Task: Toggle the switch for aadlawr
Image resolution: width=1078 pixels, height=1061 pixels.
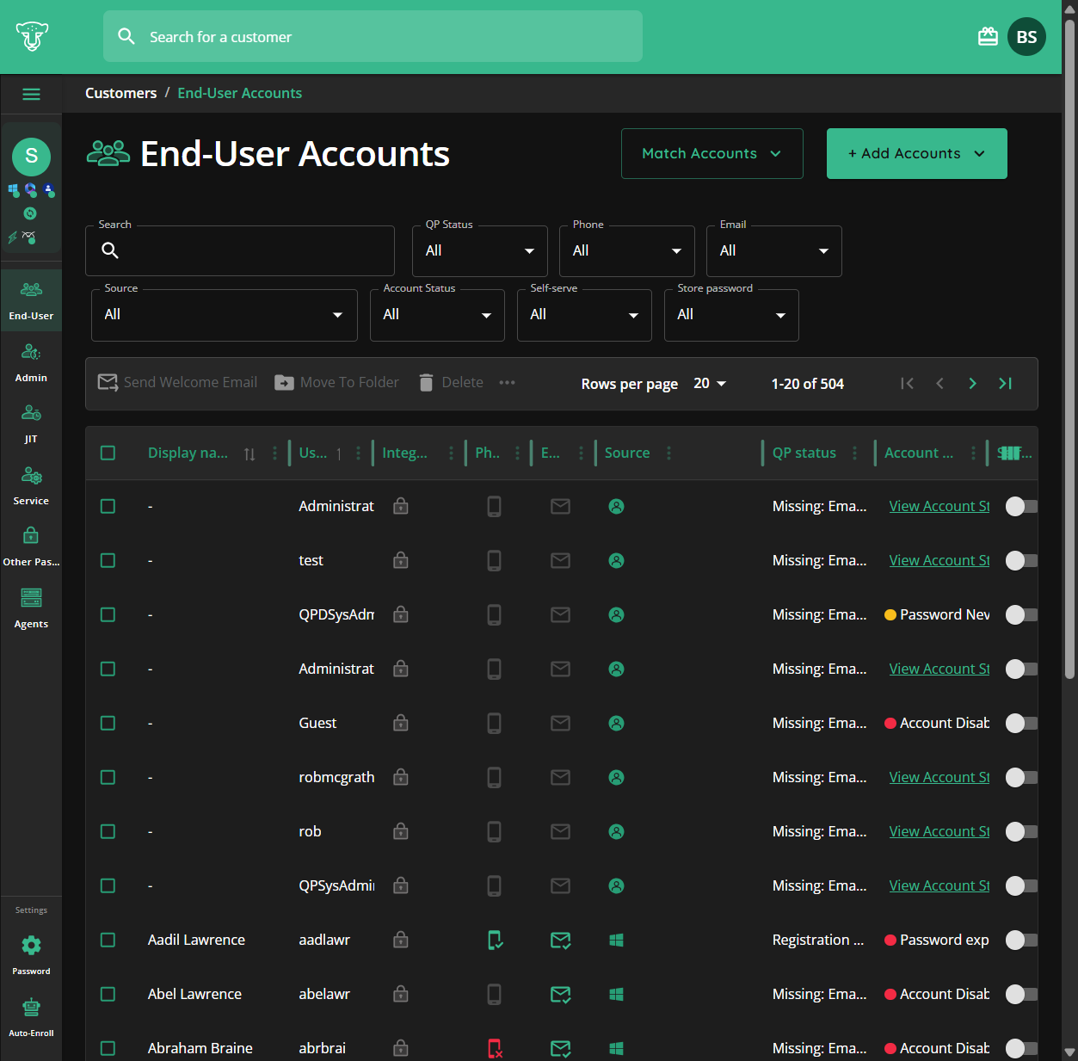Action: click(1021, 940)
